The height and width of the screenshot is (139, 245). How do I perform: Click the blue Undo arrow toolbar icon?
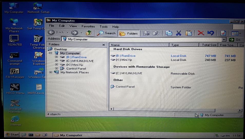pyautogui.click(x=211, y=33)
